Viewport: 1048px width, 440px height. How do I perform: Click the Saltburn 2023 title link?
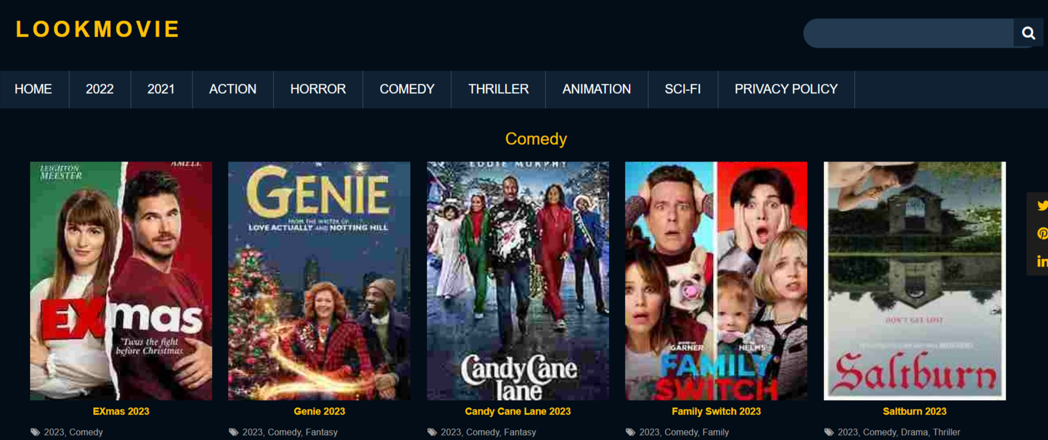pyautogui.click(x=914, y=411)
